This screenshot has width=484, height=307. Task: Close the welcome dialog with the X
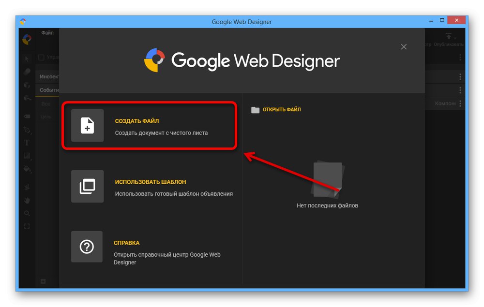pos(404,47)
